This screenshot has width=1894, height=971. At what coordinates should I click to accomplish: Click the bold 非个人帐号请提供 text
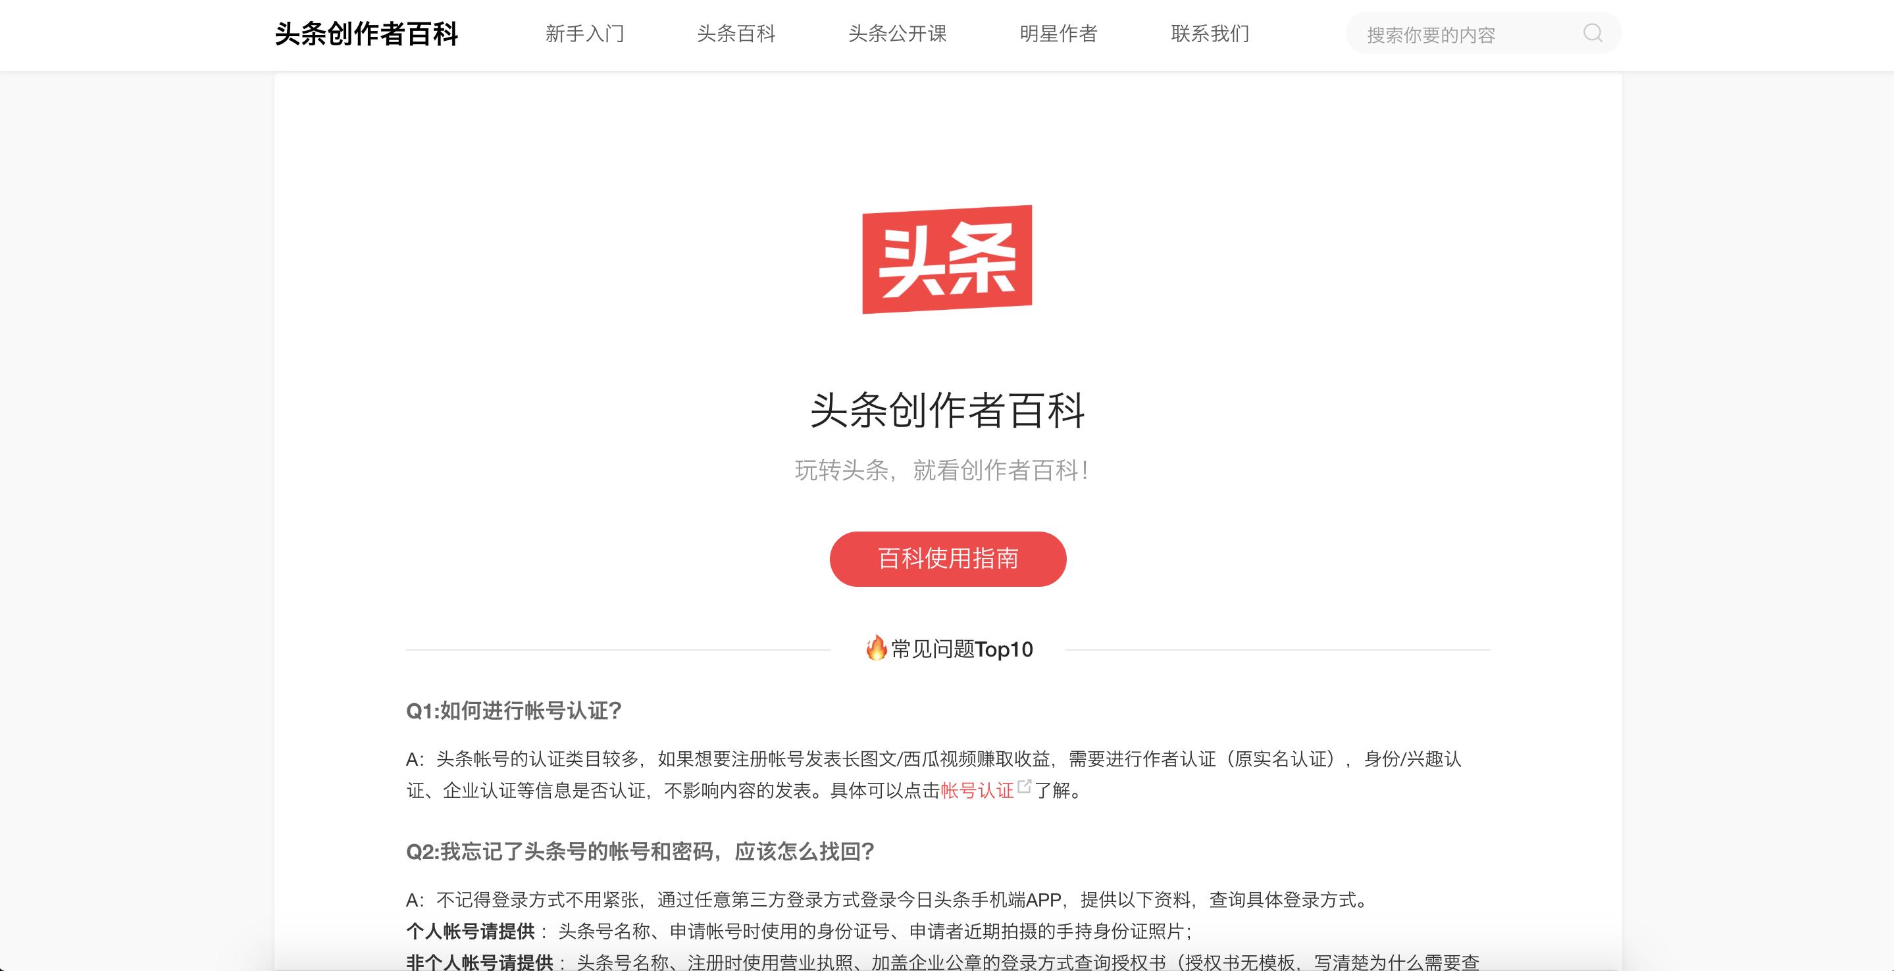pyautogui.click(x=479, y=961)
